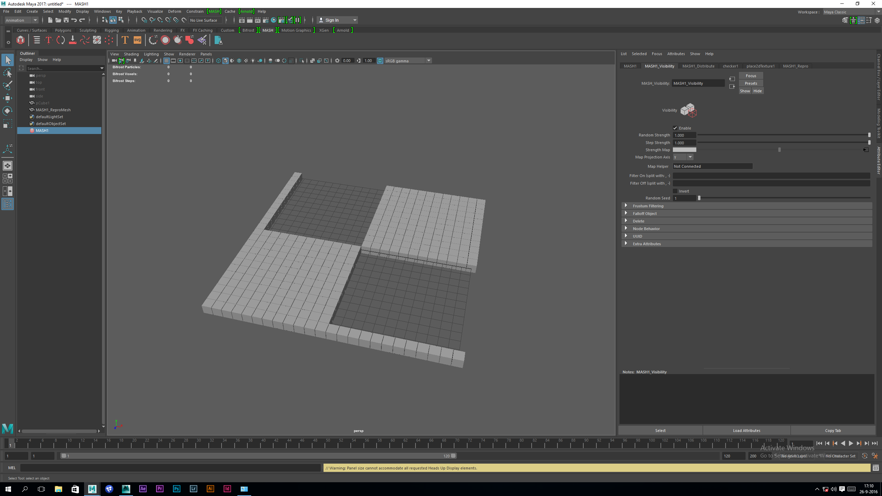Image resolution: width=882 pixels, height=496 pixels.
Task: Select MASH1_ReproMesh in the Outliner
Action: (53, 110)
